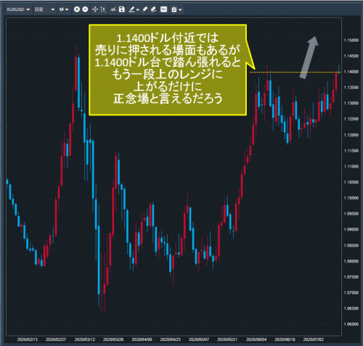Save the chart with the floppy icon
This screenshot has width=363, height=346.
pos(122,9)
